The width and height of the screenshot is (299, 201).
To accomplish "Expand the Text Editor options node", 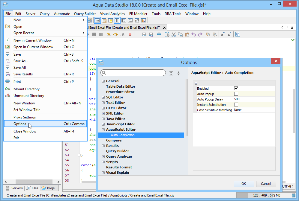I will (103, 103).
